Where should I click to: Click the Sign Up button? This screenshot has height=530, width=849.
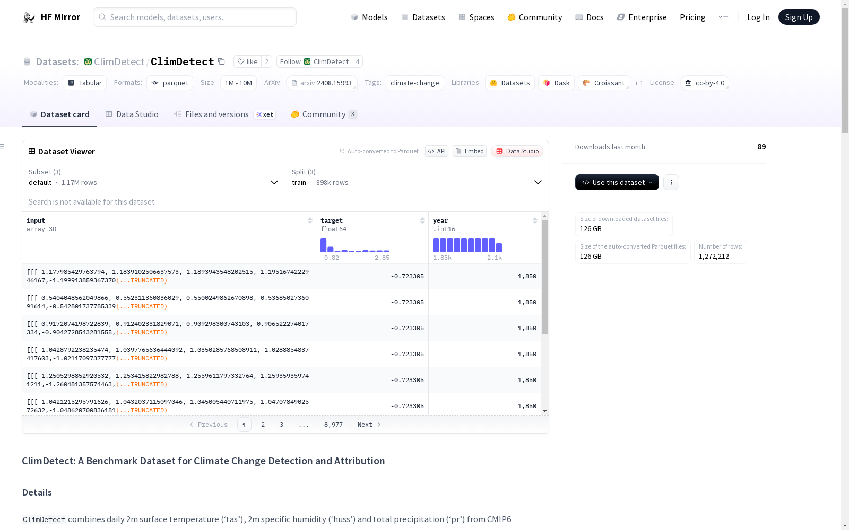pos(799,17)
